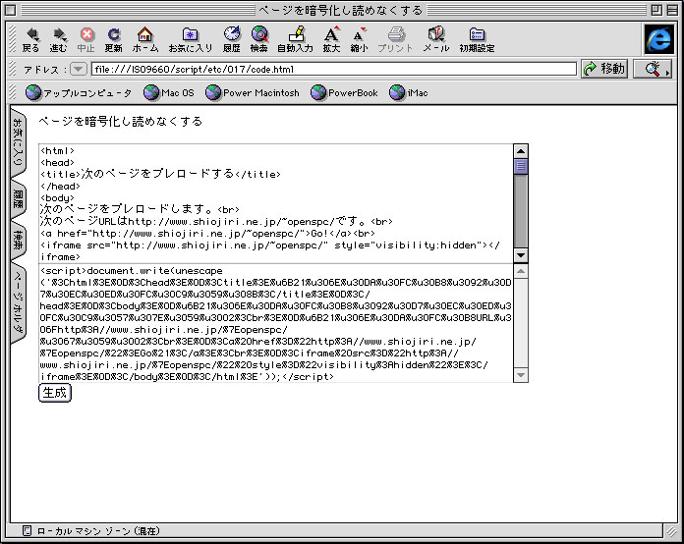This screenshot has height=544, width=684.
Task: Click up arrow of upper textarea scrollbar
Action: 521,151
